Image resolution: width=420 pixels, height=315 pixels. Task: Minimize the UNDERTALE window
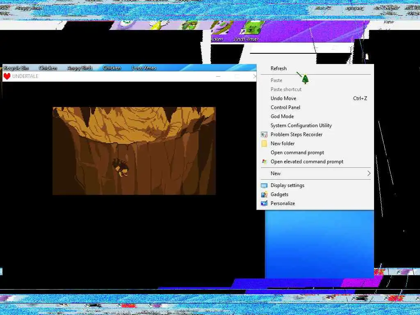pyautogui.click(x=218, y=76)
